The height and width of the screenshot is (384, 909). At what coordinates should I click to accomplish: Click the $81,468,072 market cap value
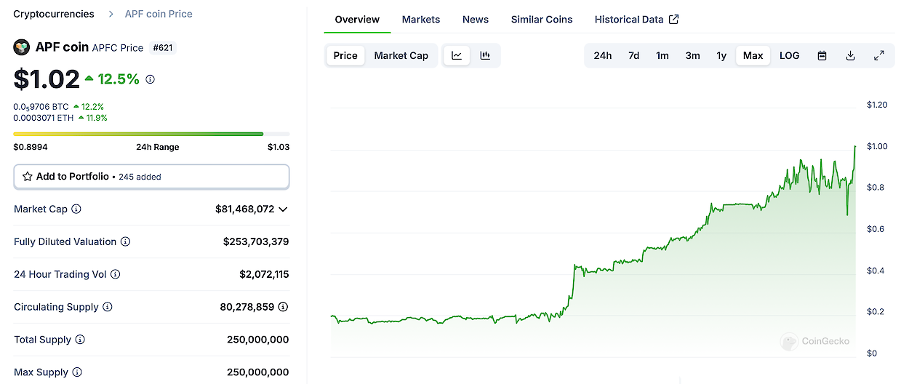click(245, 209)
